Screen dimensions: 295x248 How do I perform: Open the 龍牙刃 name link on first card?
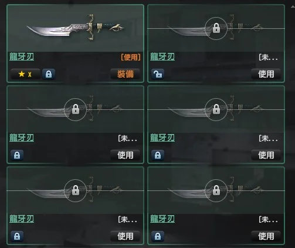[22, 57]
